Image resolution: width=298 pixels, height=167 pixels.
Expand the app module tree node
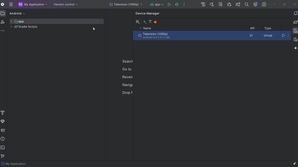click(11, 21)
